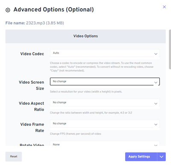Viewport: 171px width, 166px height.
Task: Close the Advanced Options dialog
Action: (x=164, y=7)
